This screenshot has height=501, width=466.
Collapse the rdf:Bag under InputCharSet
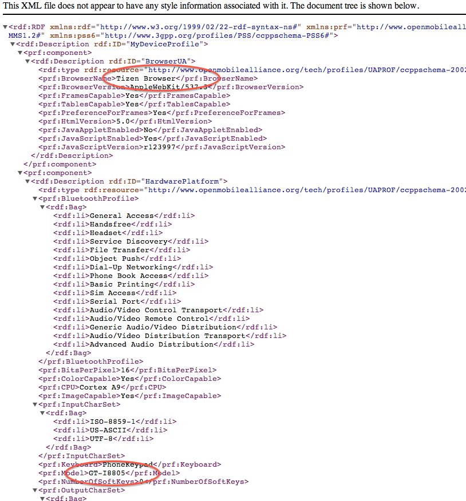42,413
